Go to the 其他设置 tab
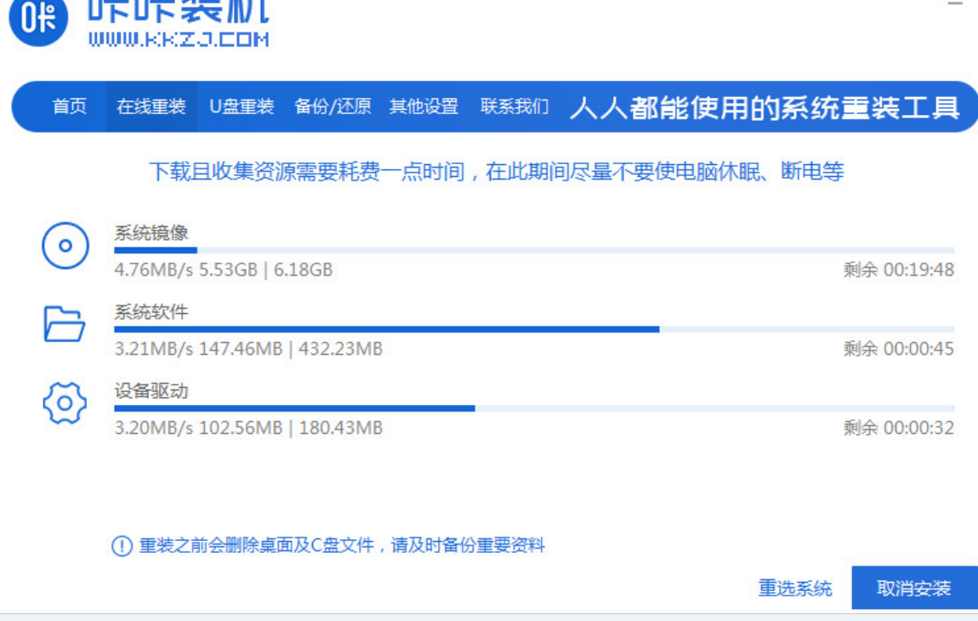Image resolution: width=978 pixels, height=621 pixels. tap(424, 107)
